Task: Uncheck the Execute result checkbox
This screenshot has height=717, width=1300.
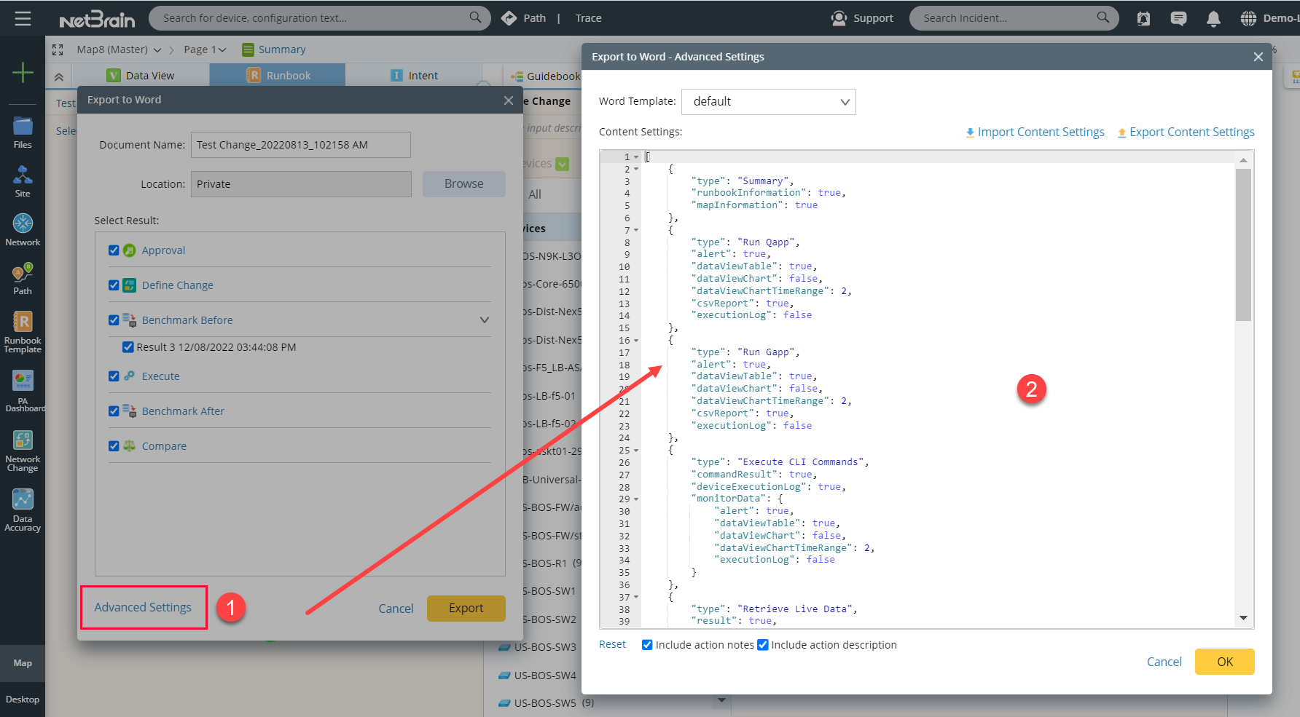Action: click(x=114, y=376)
